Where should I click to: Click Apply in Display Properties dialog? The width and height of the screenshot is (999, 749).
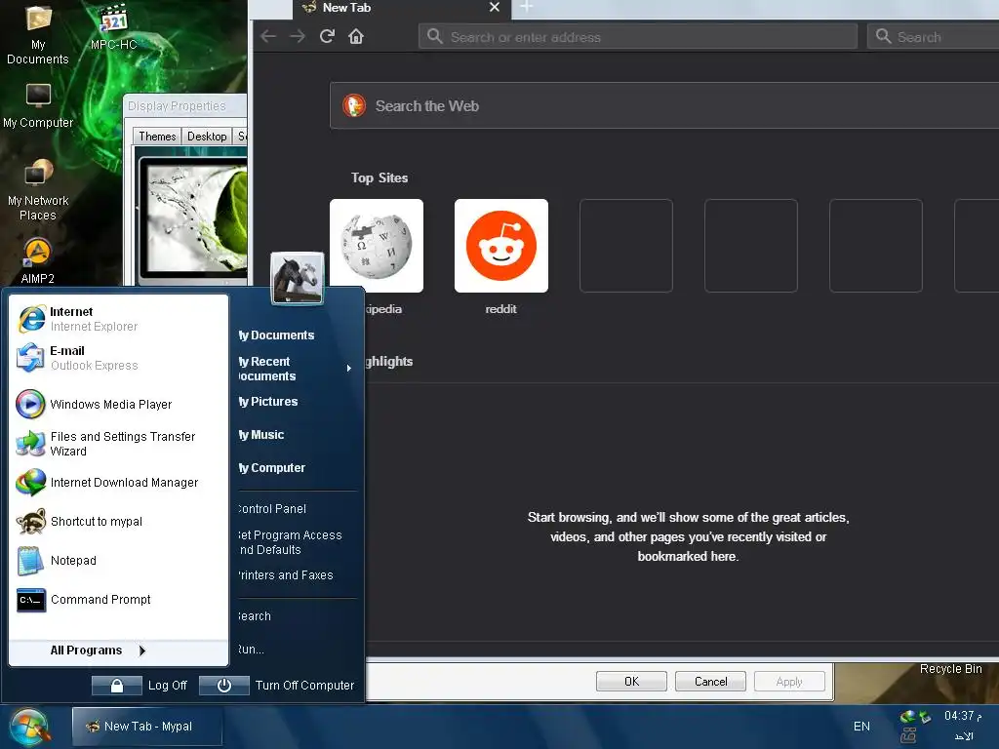(789, 682)
